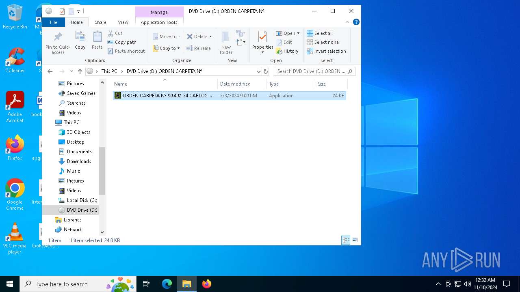The width and height of the screenshot is (520, 292).
Task: Click the search DVD Drive field
Action: click(x=315, y=71)
